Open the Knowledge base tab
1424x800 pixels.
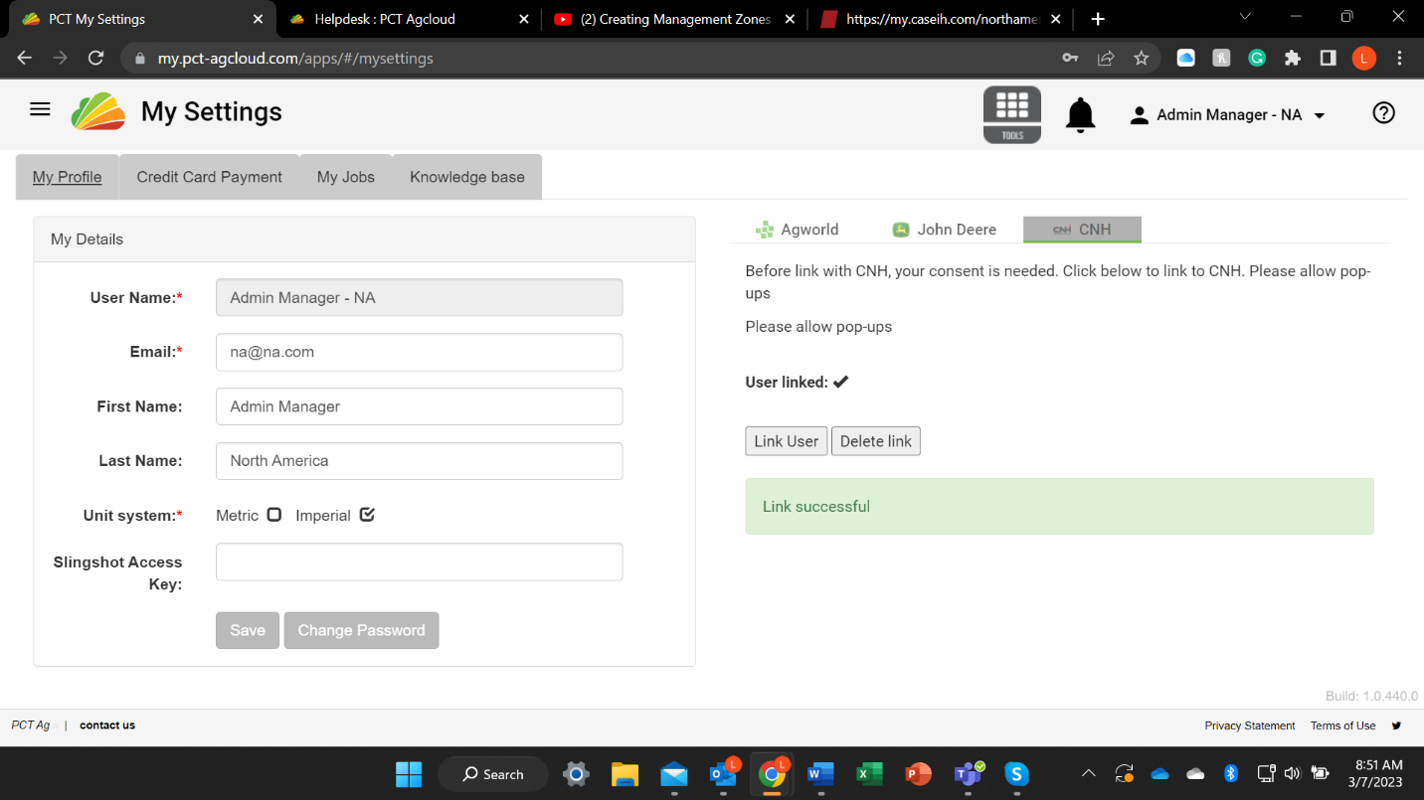click(x=467, y=177)
